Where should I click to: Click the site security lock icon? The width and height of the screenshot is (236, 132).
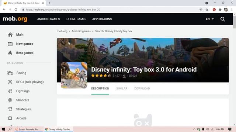(23, 10)
